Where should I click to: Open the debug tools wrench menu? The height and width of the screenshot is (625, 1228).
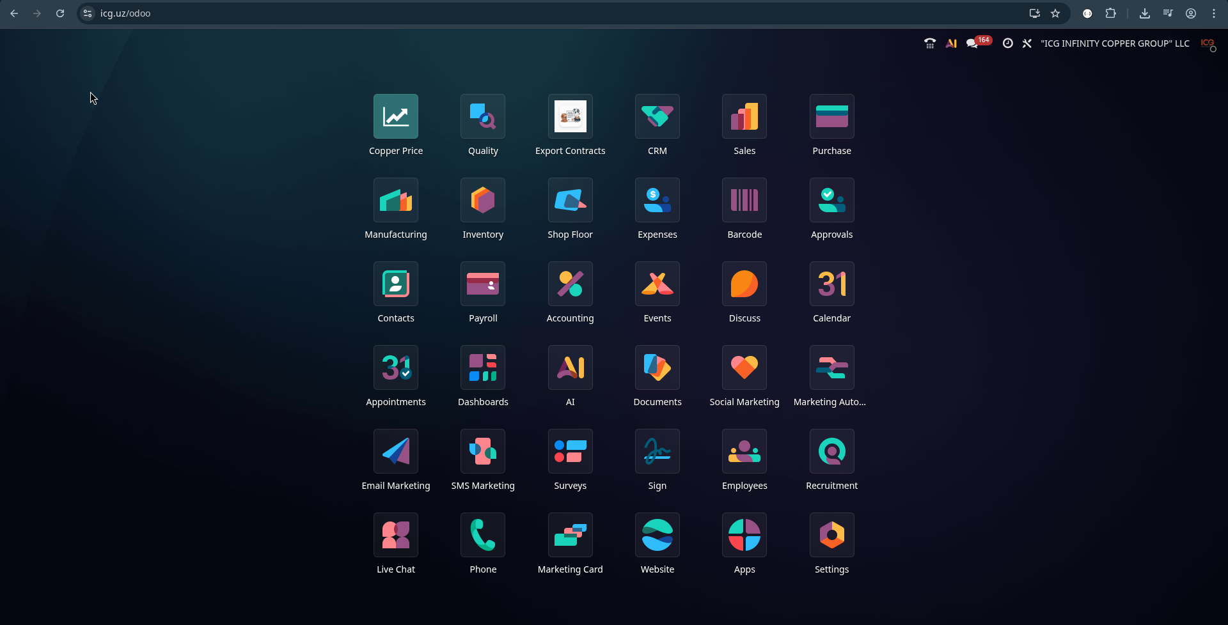[1027, 43]
